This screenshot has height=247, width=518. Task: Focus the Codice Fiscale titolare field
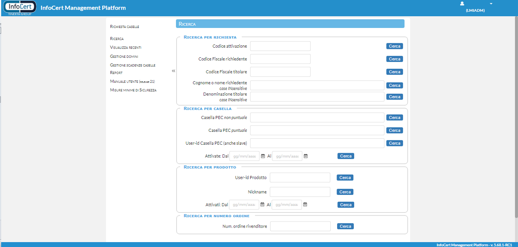[x=280, y=72]
